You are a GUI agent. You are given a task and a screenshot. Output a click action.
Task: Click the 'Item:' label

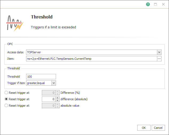click(11, 59)
